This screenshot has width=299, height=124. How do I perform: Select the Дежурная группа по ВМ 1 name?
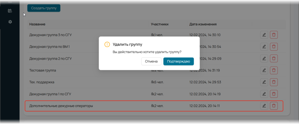(50, 47)
